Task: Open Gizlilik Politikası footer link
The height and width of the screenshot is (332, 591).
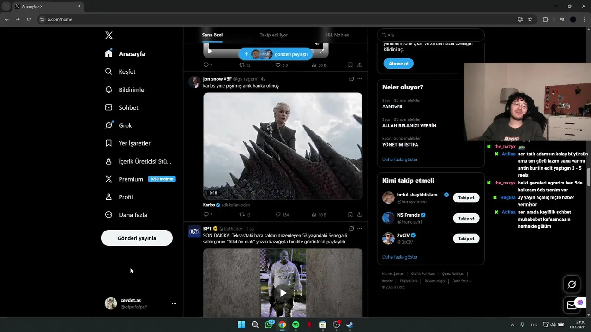Action: coord(423,273)
